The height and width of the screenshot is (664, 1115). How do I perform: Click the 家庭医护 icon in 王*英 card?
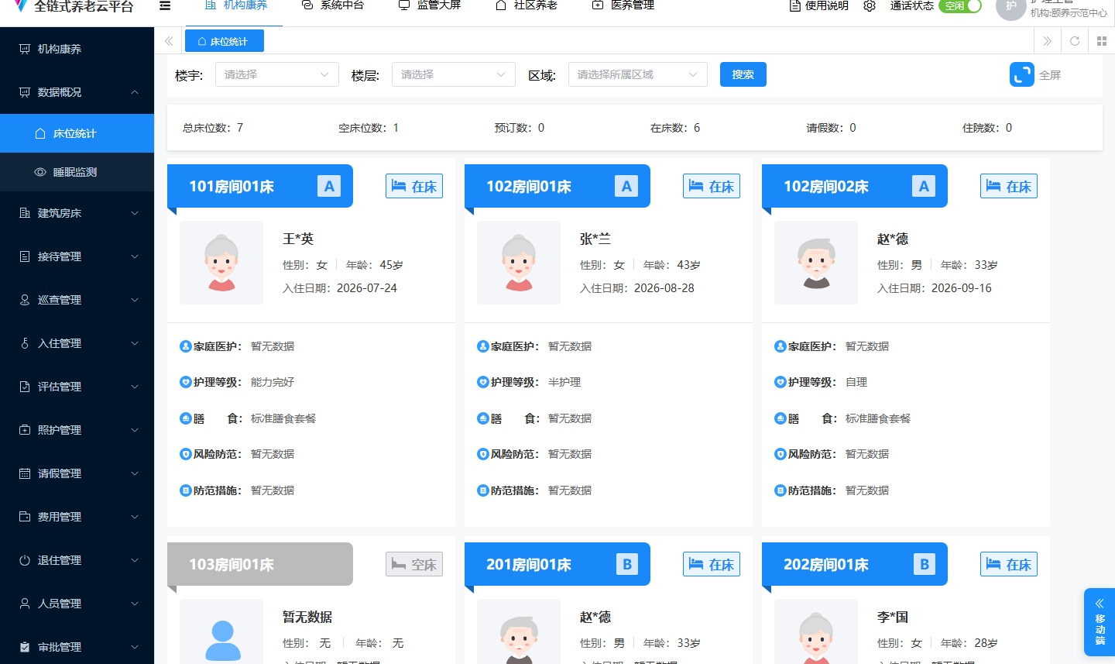tap(186, 346)
